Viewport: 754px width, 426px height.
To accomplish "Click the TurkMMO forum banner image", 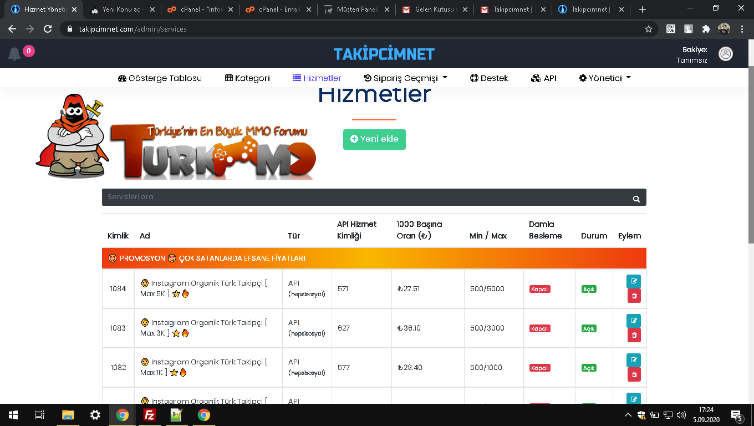I will 176,136.
